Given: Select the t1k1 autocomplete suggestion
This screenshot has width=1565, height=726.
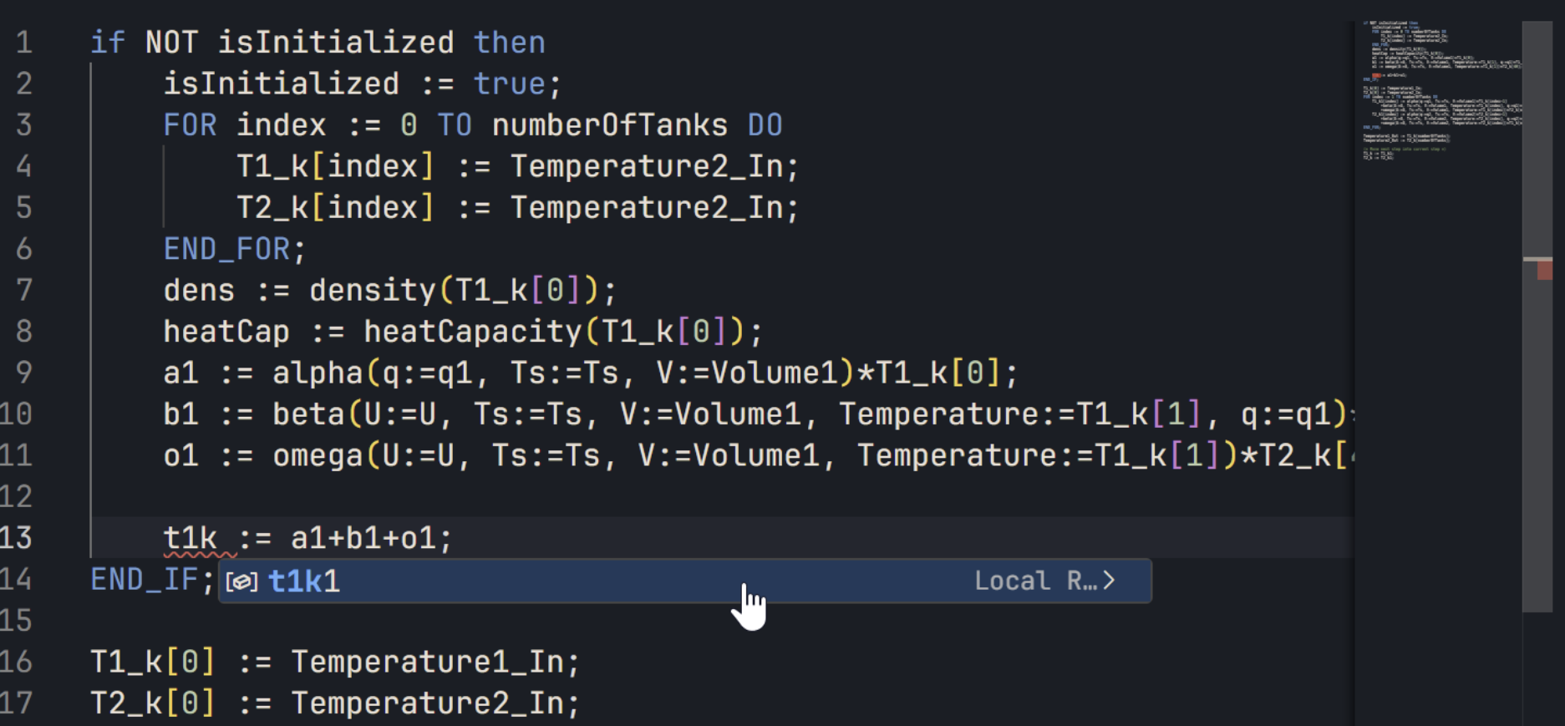Looking at the screenshot, I should click(304, 581).
